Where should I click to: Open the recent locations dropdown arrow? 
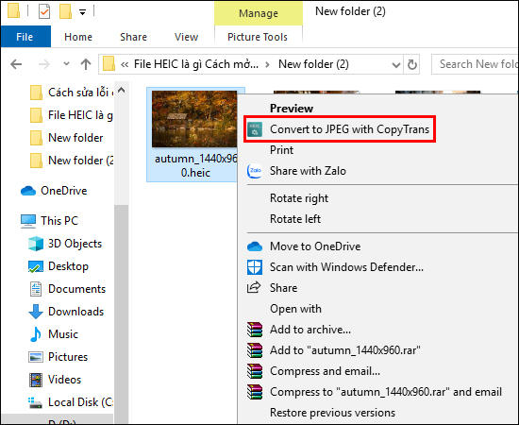(67, 63)
